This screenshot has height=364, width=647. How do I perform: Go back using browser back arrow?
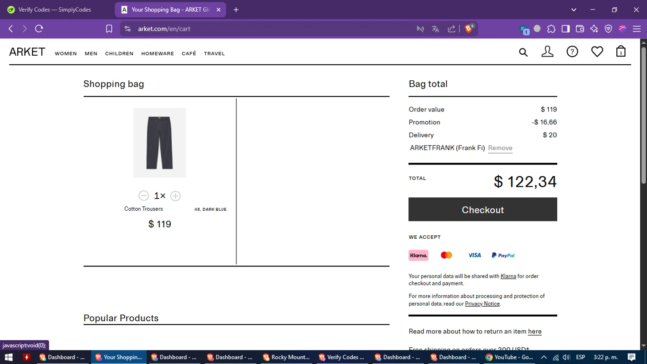[x=11, y=28]
